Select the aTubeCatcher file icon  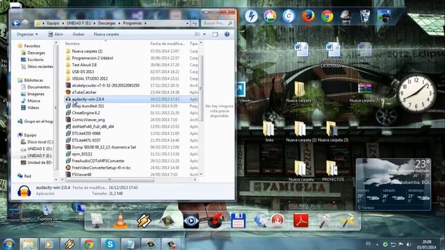coord(68,92)
